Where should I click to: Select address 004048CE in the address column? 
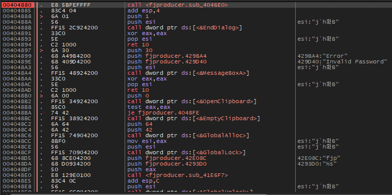pos(17,147)
